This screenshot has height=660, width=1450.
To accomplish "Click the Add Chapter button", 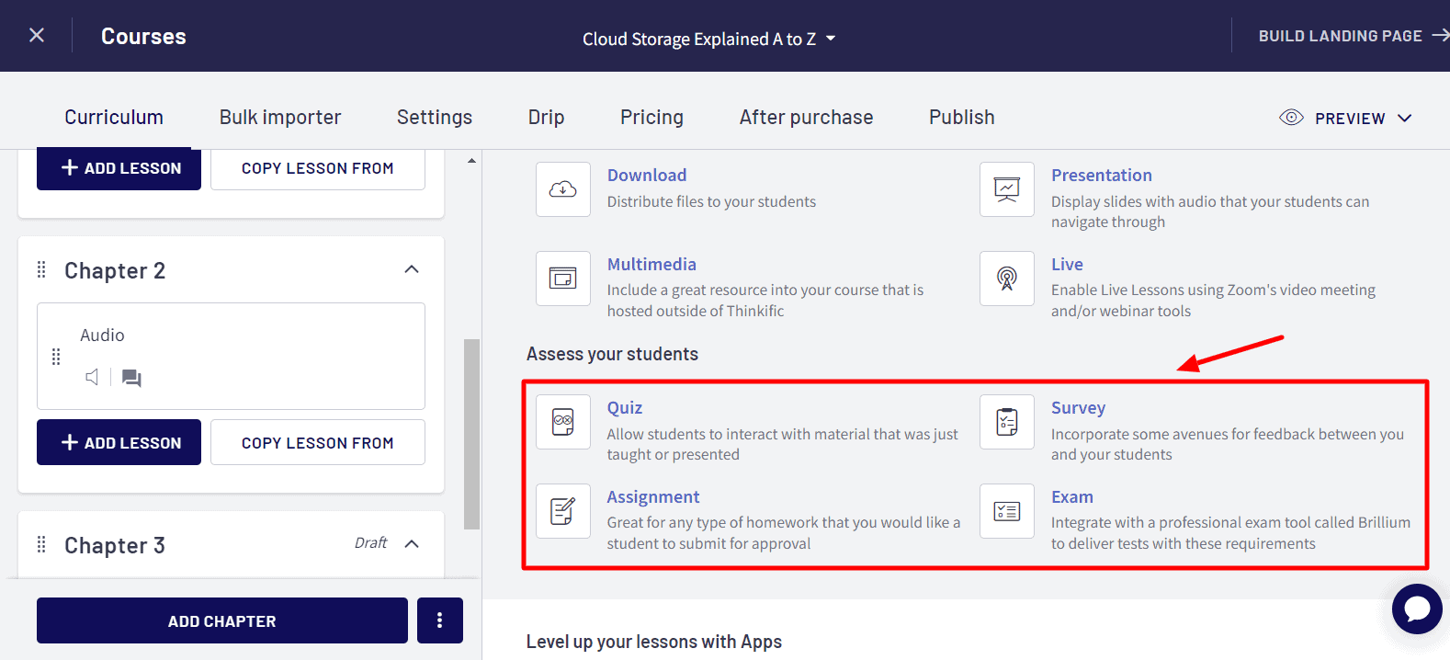I will [221, 621].
